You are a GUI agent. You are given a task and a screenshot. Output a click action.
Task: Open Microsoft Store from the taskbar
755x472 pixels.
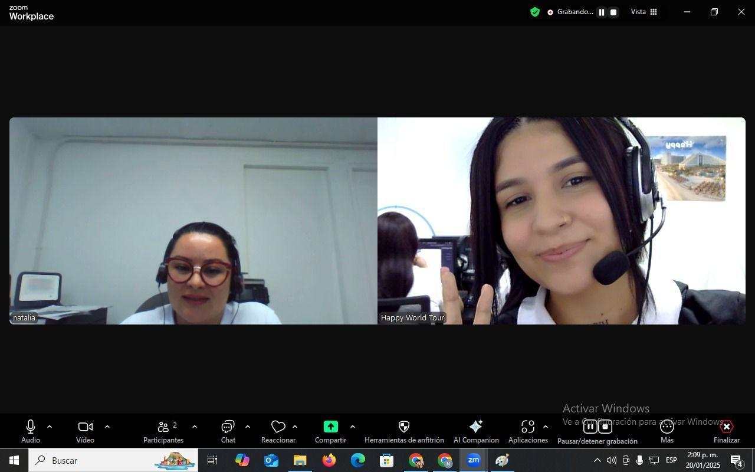(x=386, y=460)
